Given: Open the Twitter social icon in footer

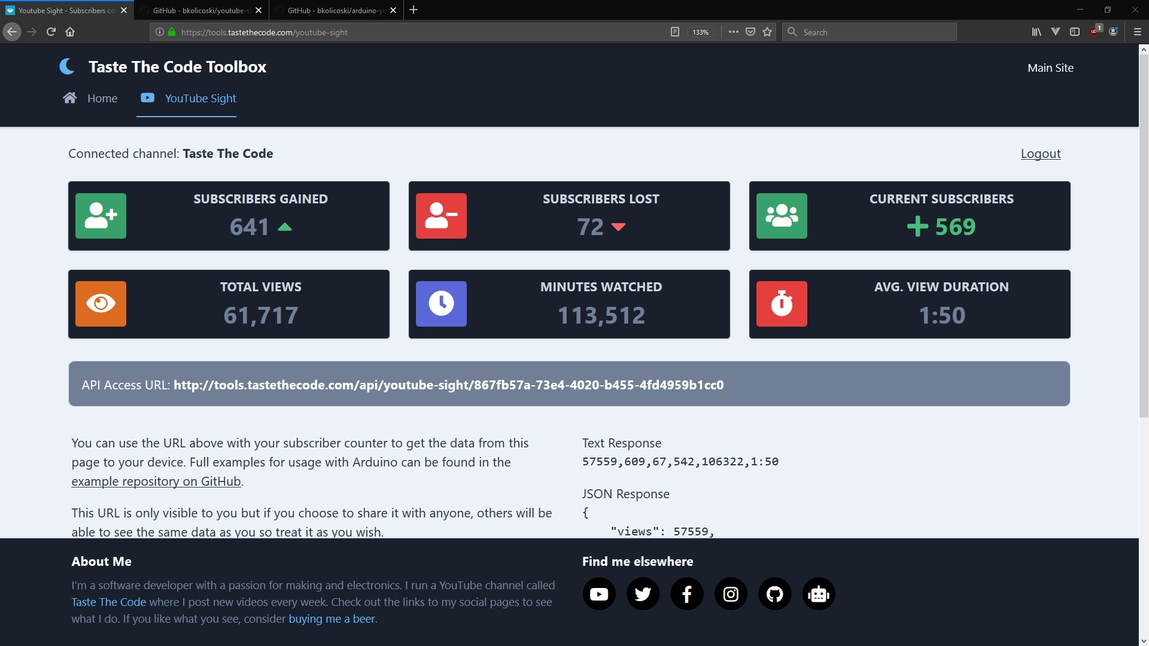Looking at the screenshot, I should tap(643, 594).
